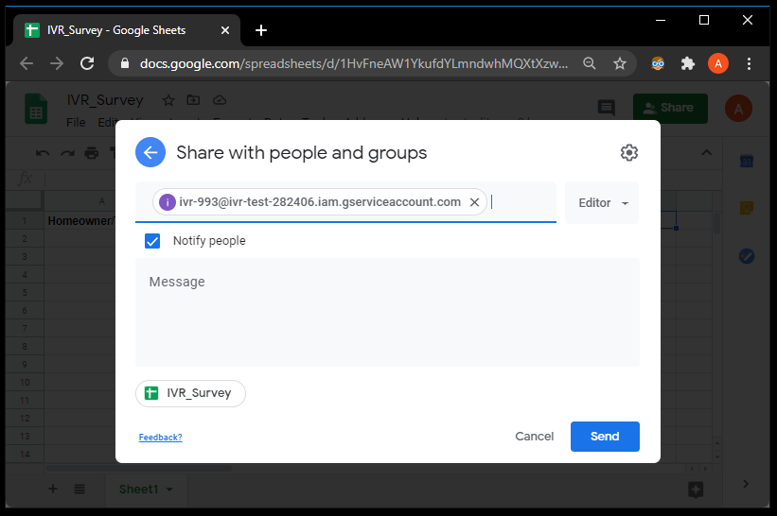Open a new browser tab
This screenshot has height=516, width=777.
point(261,30)
